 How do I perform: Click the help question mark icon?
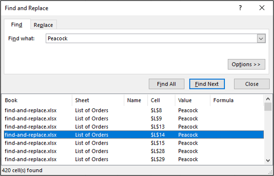pos(240,8)
